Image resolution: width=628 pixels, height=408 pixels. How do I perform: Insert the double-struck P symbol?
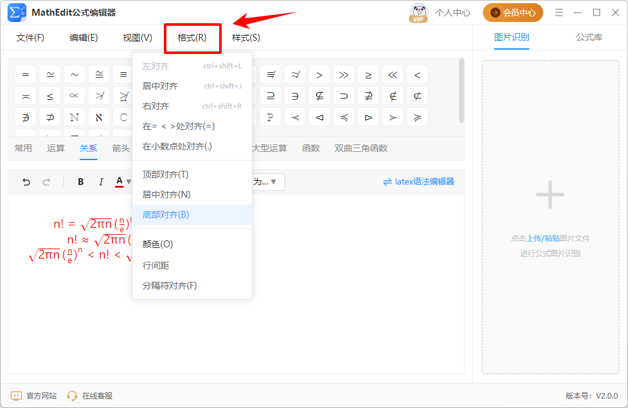(x=270, y=117)
